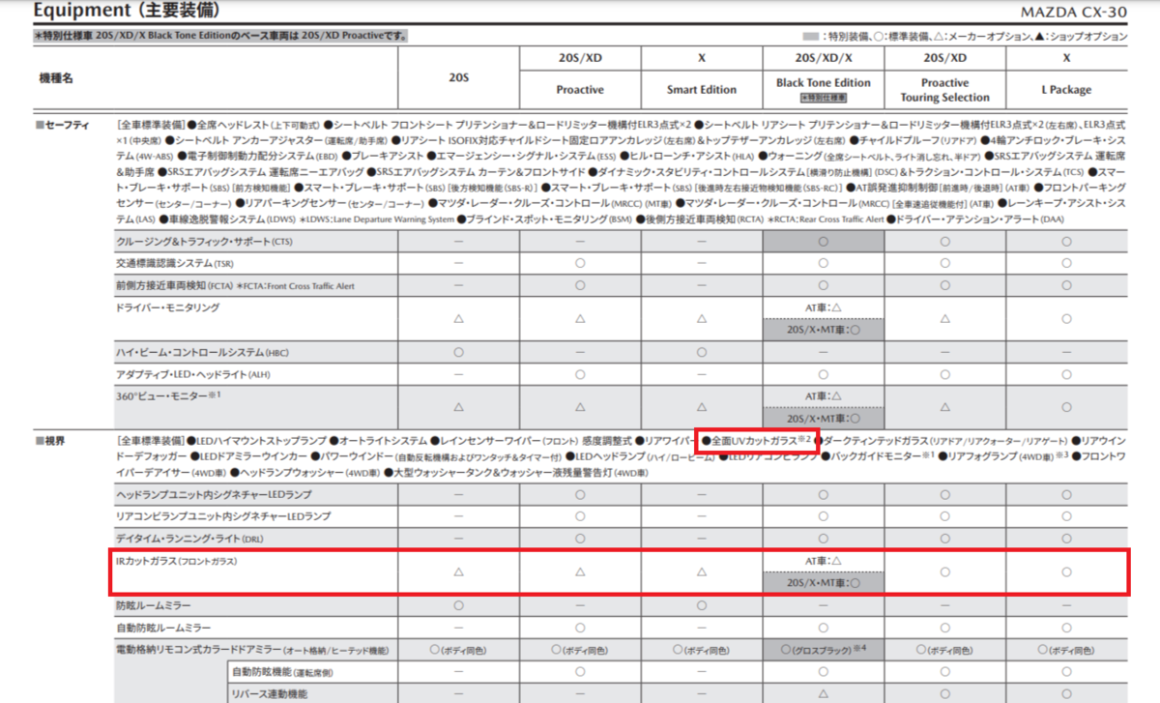This screenshot has height=703, width=1160.
Task: Click the '△:メーカーオプション' legend entry
Action: [x=983, y=36]
